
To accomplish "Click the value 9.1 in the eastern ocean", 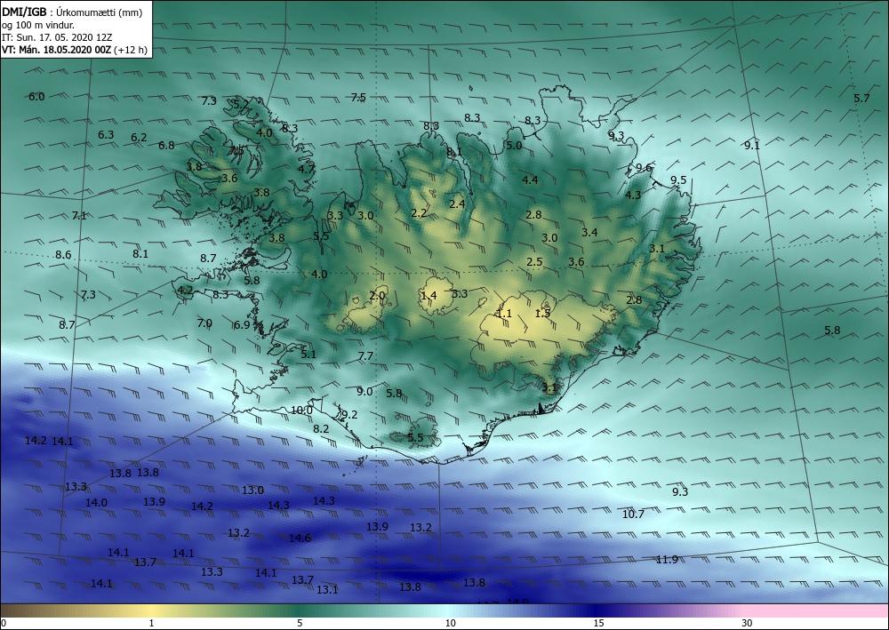I will click(752, 146).
